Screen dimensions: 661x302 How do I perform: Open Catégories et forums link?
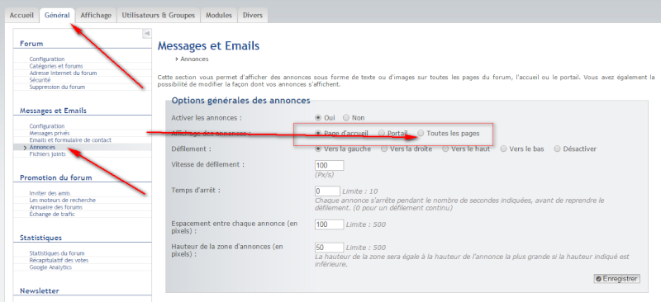pyautogui.click(x=56, y=66)
